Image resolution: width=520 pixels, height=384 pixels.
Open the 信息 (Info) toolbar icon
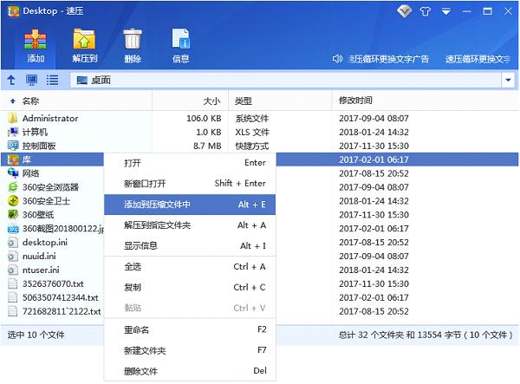(x=181, y=44)
